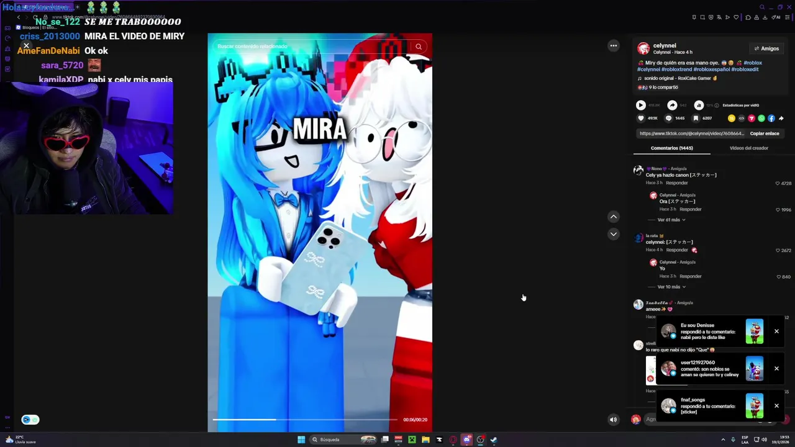
Task: Reply to the 'Cely ya hazlo canon' comment
Action: (x=677, y=183)
